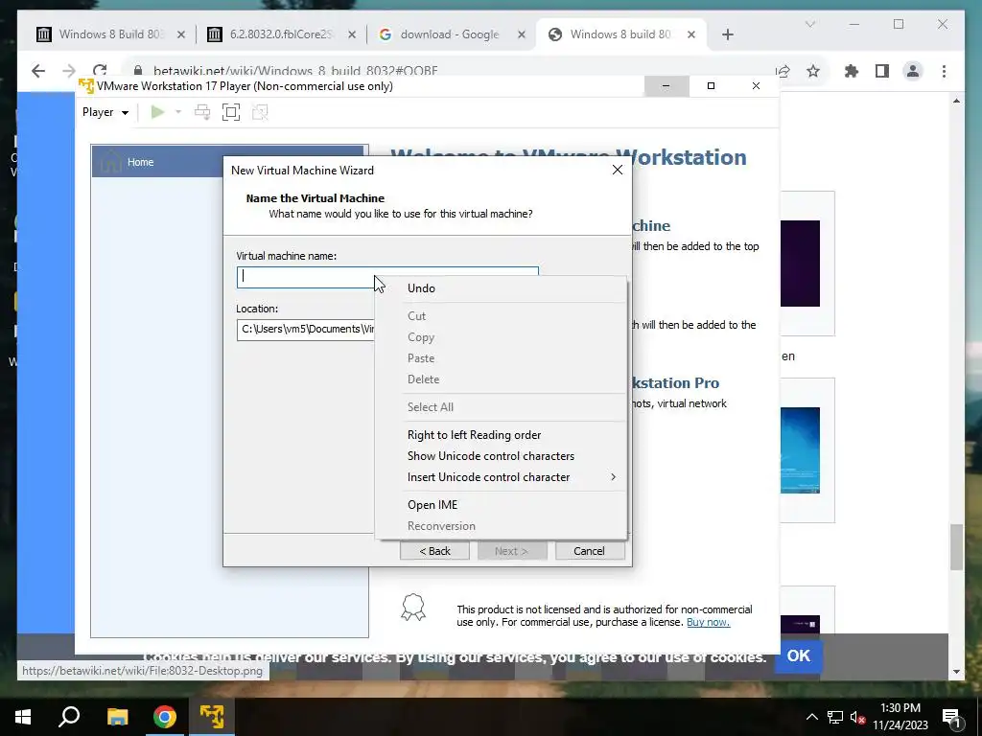The height and width of the screenshot is (736, 982).
Task: Follow the Buy now link
Action: (x=709, y=622)
